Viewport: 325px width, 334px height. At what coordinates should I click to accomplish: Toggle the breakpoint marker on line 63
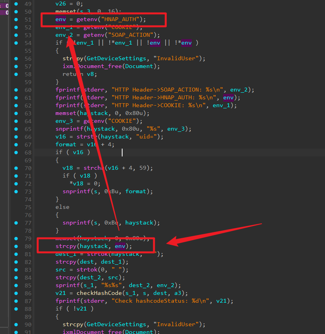click(x=16, y=113)
